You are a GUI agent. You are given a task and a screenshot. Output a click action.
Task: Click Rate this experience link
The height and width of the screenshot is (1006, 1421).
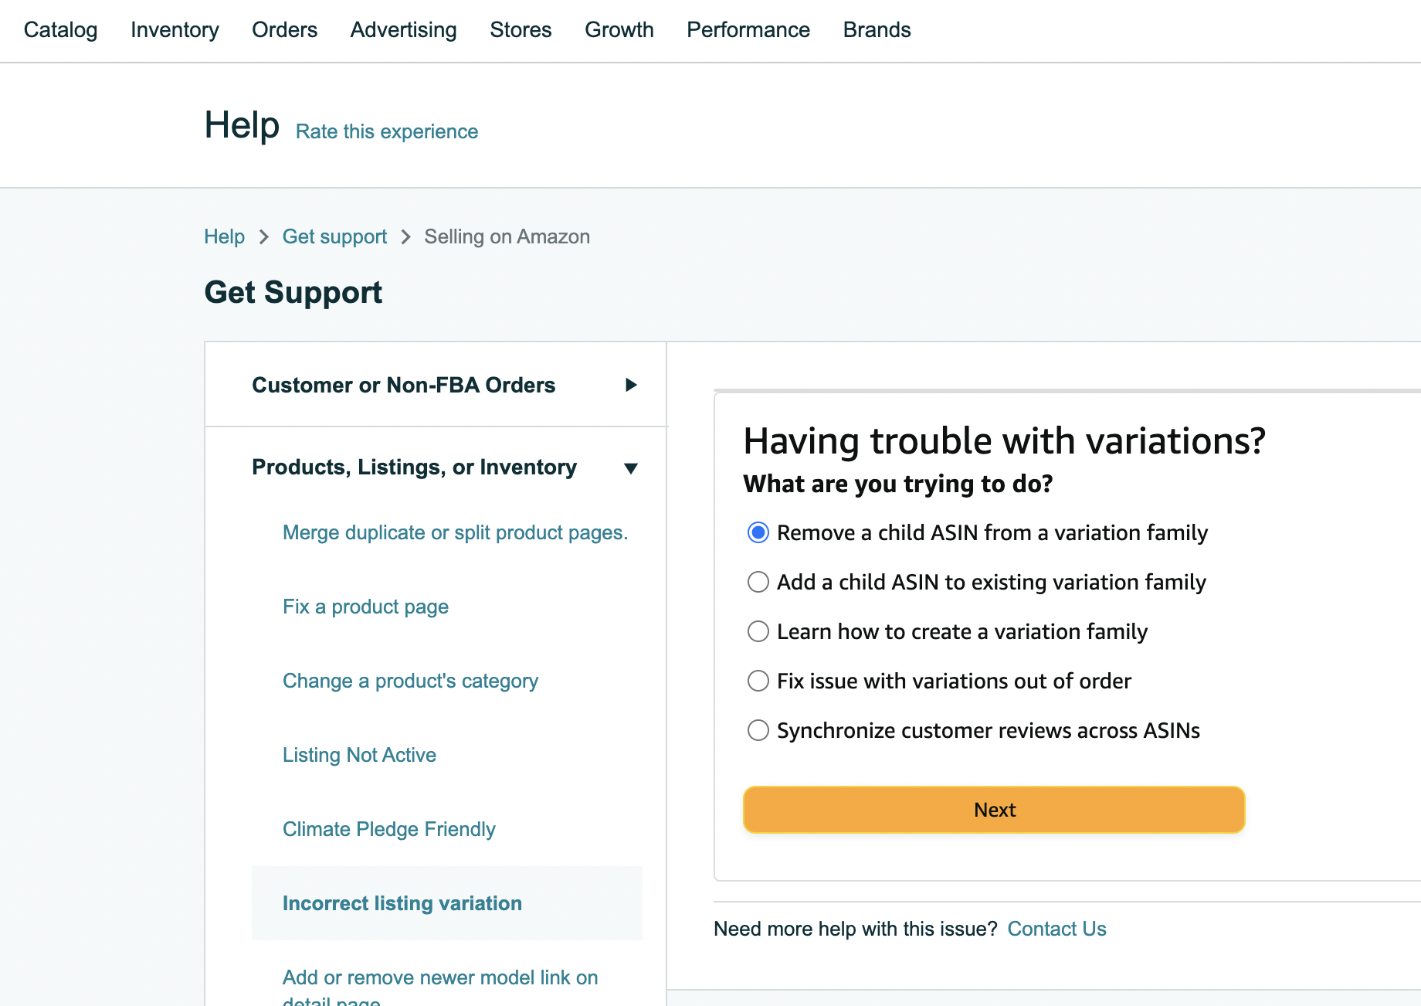(x=386, y=132)
